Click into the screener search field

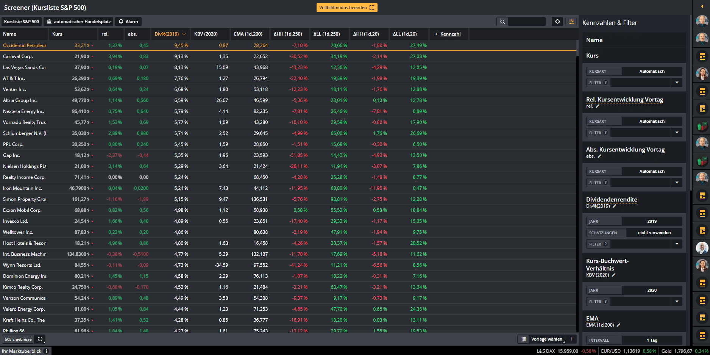(x=526, y=22)
